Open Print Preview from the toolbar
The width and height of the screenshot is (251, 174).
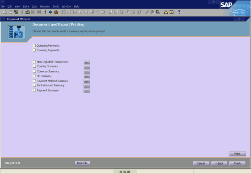(5, 12)
